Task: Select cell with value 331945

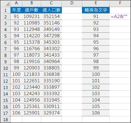Action: (x=51, y=100)
